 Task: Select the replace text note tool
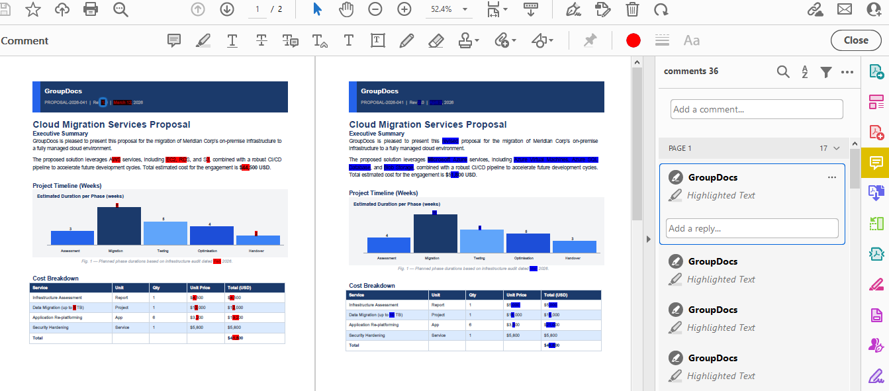point(291,40)
